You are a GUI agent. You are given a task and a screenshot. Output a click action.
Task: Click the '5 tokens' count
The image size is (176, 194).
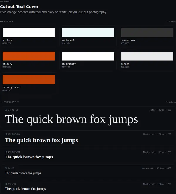171,102
